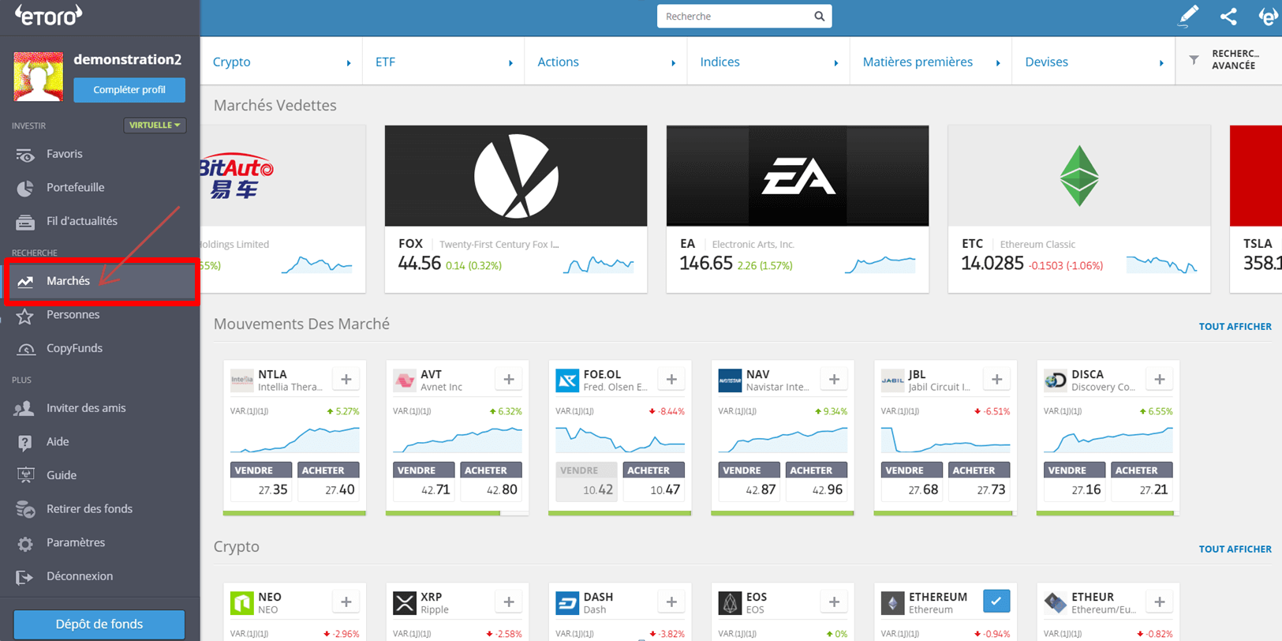Open the FOX featured market card
Screen dimensions: 1282x641
click(516, 209)
